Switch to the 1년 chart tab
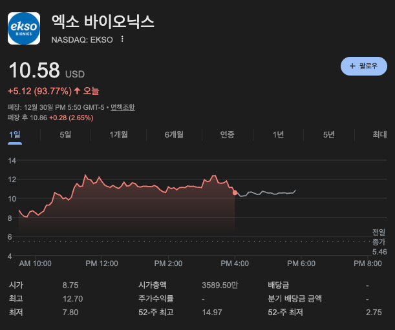 coord(278,135)
